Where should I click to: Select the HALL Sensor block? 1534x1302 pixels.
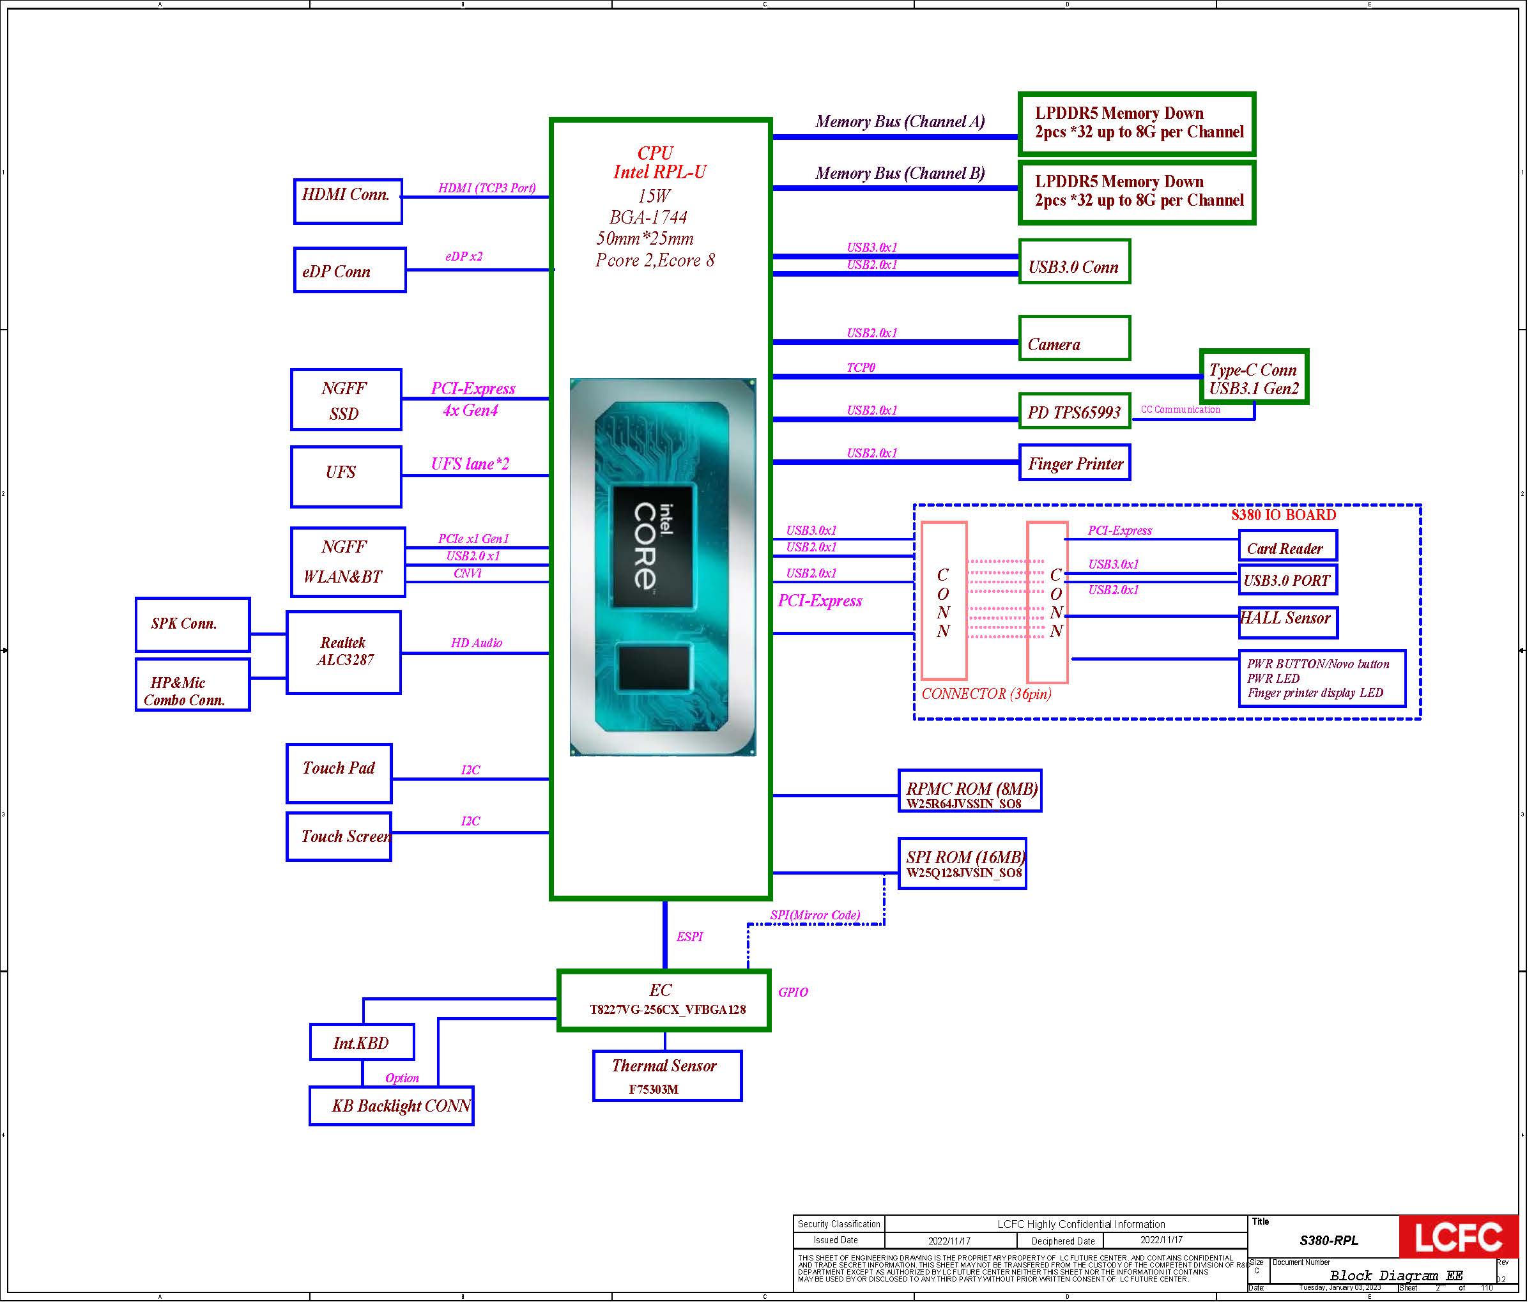coord(1287,622)
